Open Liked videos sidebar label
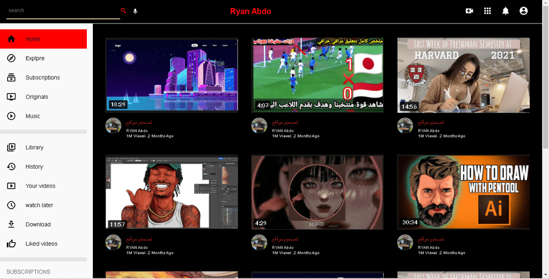The image size is (549, 279). (41, 244)
